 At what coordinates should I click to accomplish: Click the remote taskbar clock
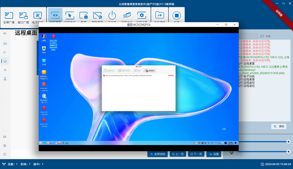pyautogui.click(x=230, y=143)
